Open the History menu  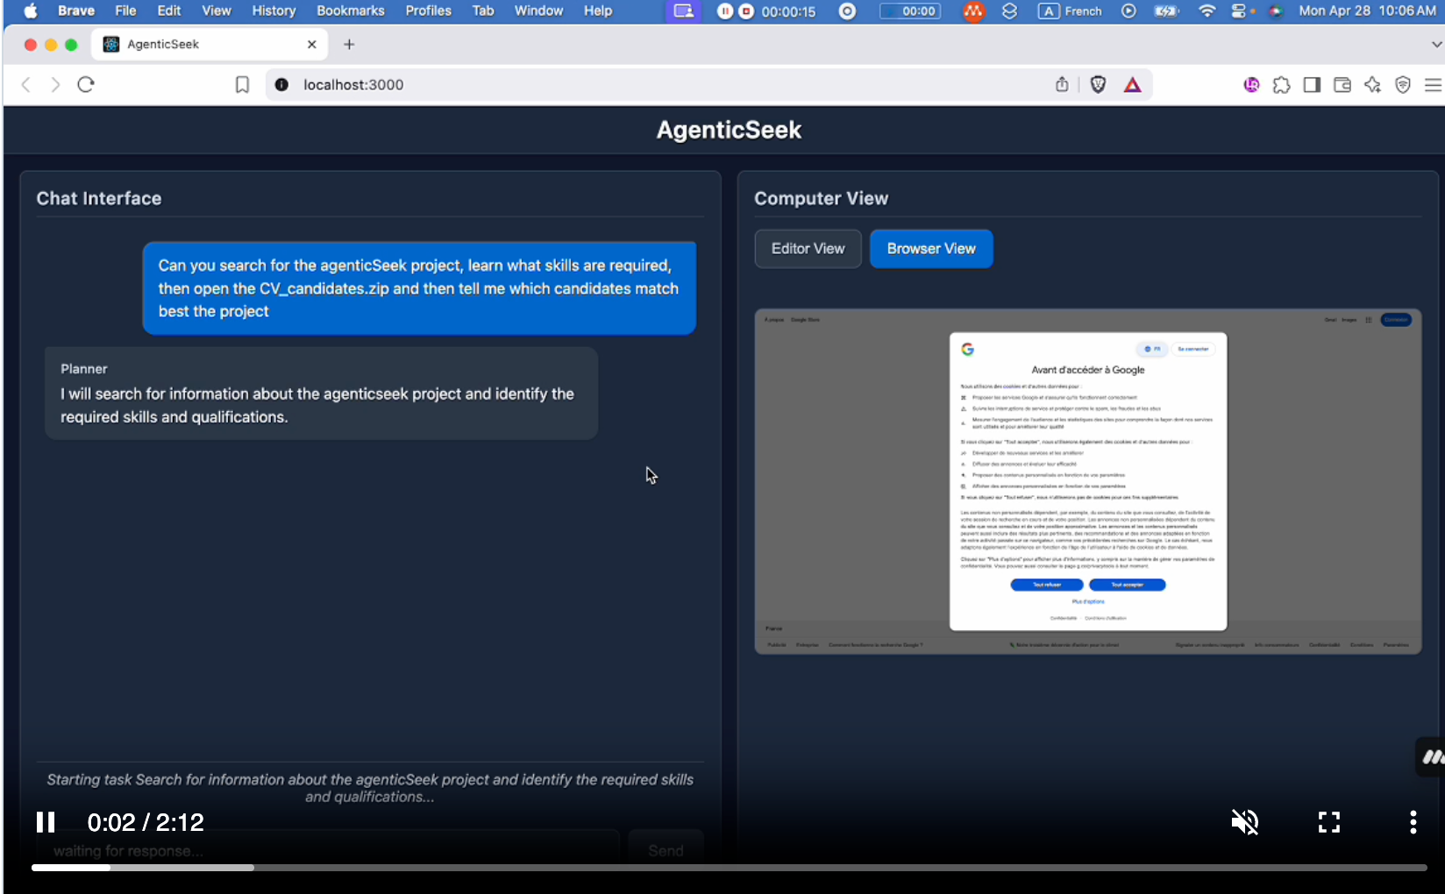click(274, 11)
